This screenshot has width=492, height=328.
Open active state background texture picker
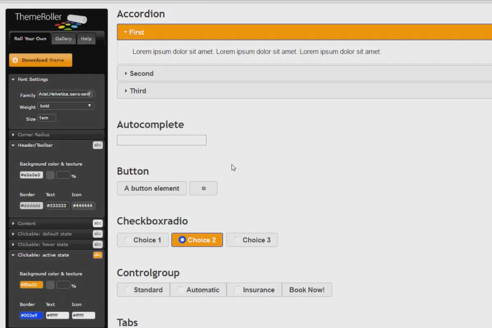50,285
